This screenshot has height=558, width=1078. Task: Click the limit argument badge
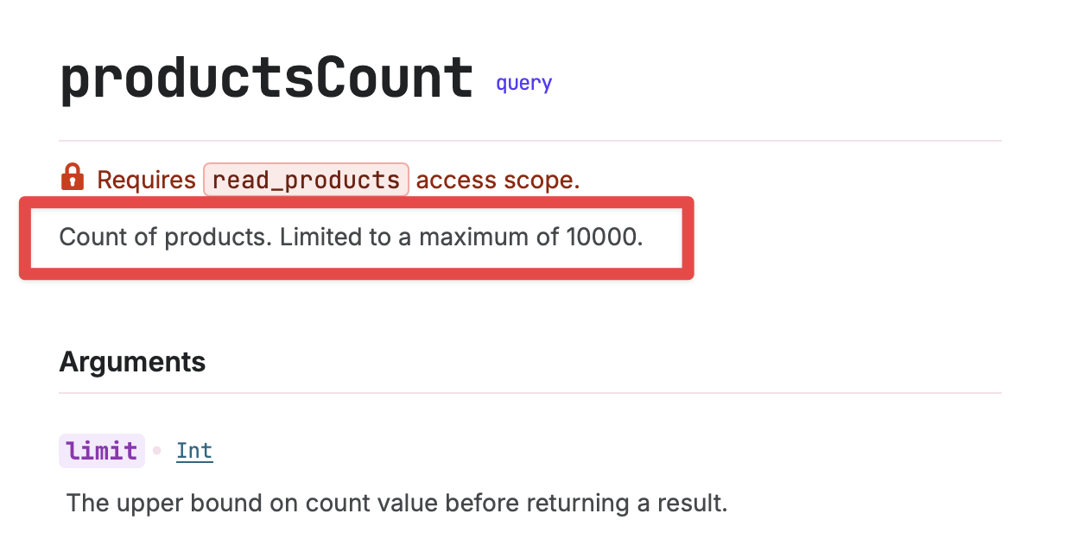102,451
